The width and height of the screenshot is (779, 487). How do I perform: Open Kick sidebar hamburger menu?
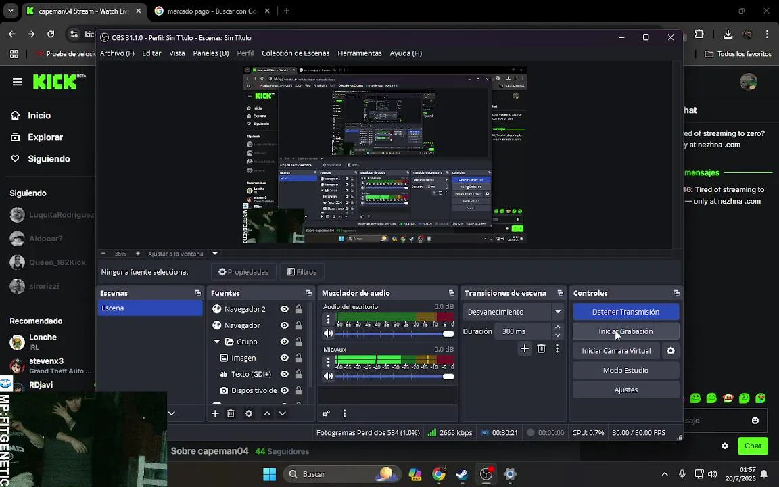pos(18,82)
